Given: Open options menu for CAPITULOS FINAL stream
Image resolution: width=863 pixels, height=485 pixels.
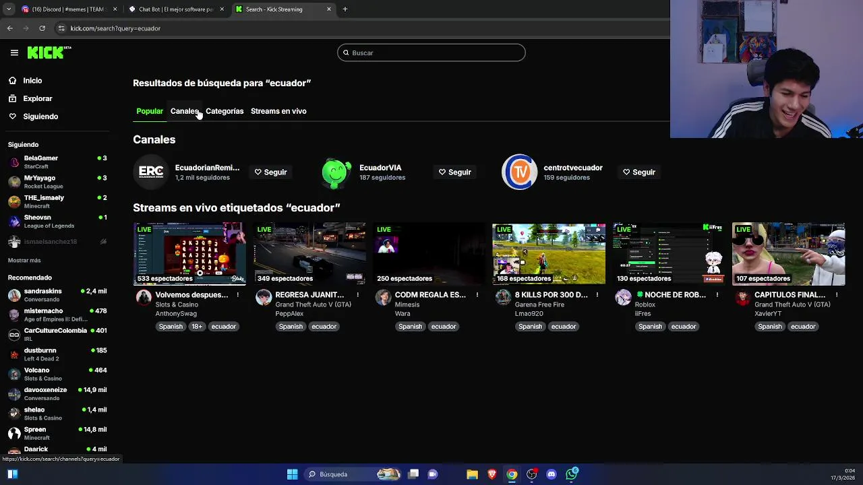Looking at the screenshot, I should 837,295.
